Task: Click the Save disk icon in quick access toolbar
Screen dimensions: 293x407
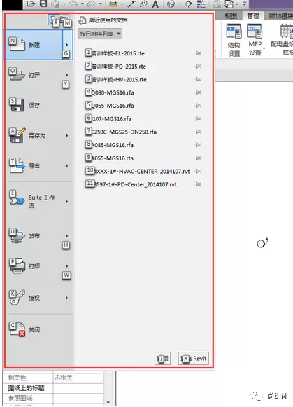Action: click(43, 4)
